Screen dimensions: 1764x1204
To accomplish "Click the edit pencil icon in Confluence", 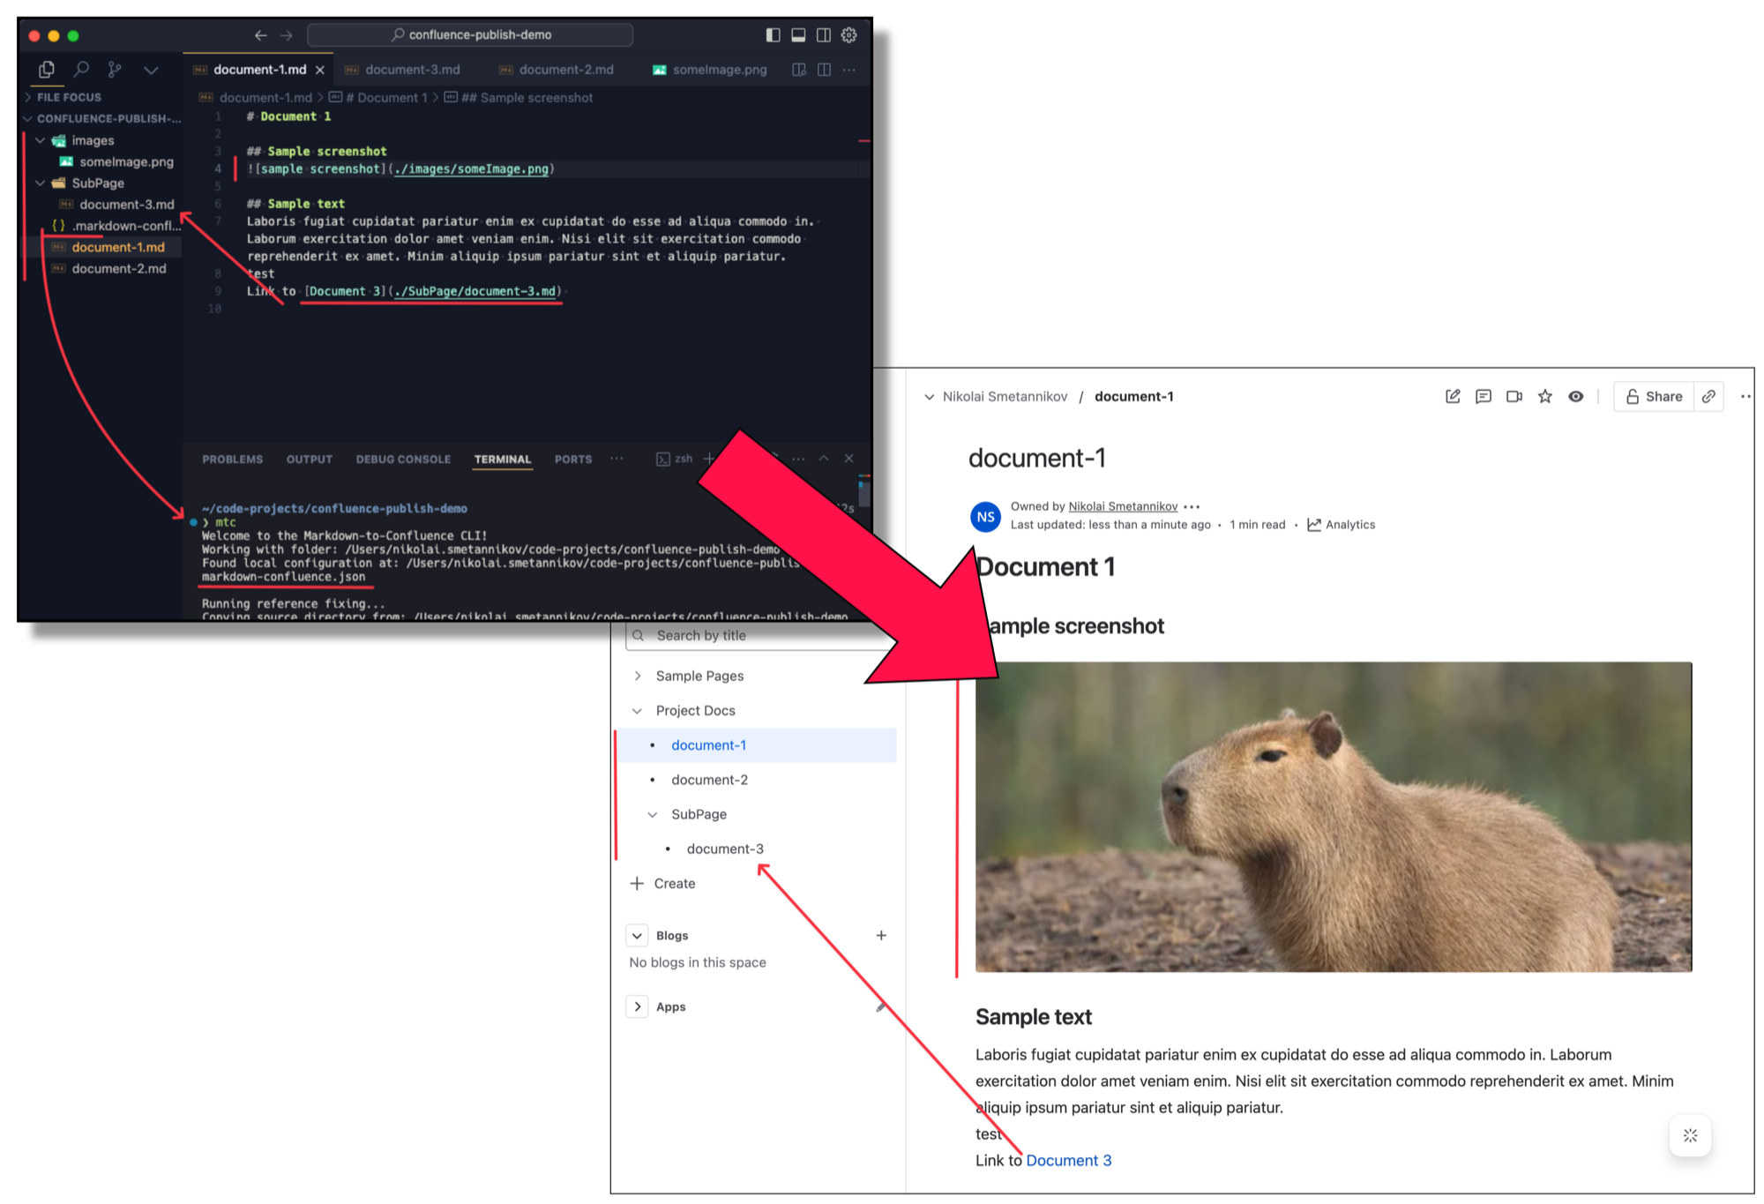I will 1453,397.
